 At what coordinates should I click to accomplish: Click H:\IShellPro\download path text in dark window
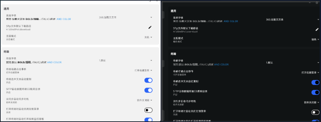(185, 32)
